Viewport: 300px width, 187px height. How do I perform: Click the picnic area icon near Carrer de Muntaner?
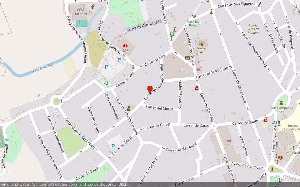coord(106,83)
